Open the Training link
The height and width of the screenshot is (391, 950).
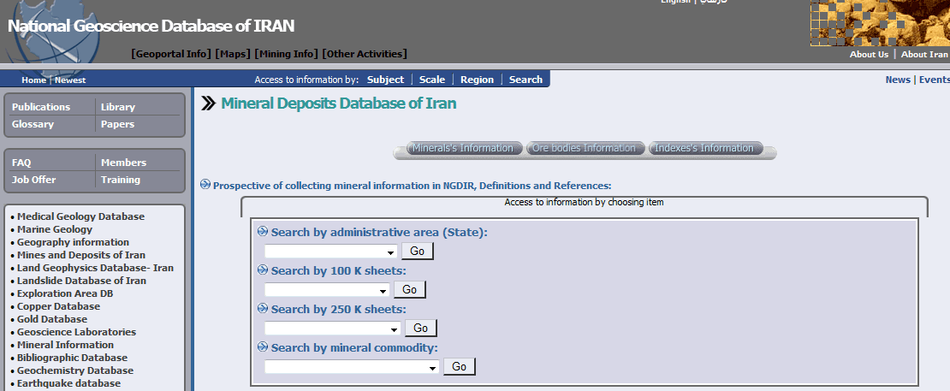click(x=121, y=179)
